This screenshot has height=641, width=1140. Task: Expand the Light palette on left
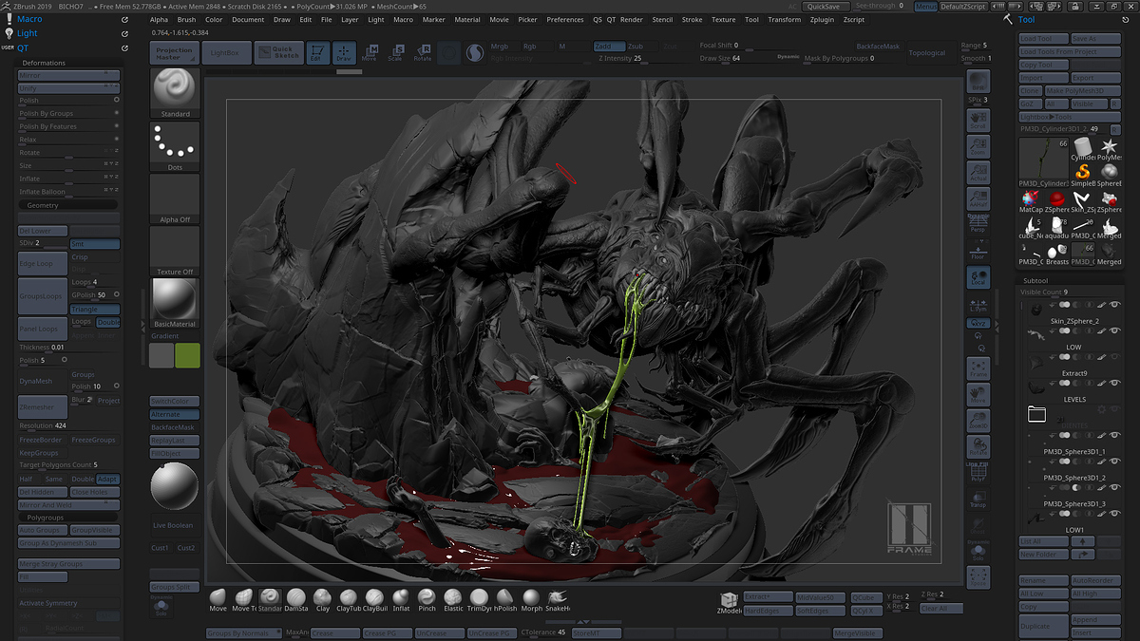click(28, 33)
